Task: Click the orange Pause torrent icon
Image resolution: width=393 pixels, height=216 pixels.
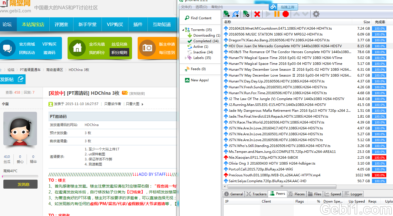Action: (277, 14)
